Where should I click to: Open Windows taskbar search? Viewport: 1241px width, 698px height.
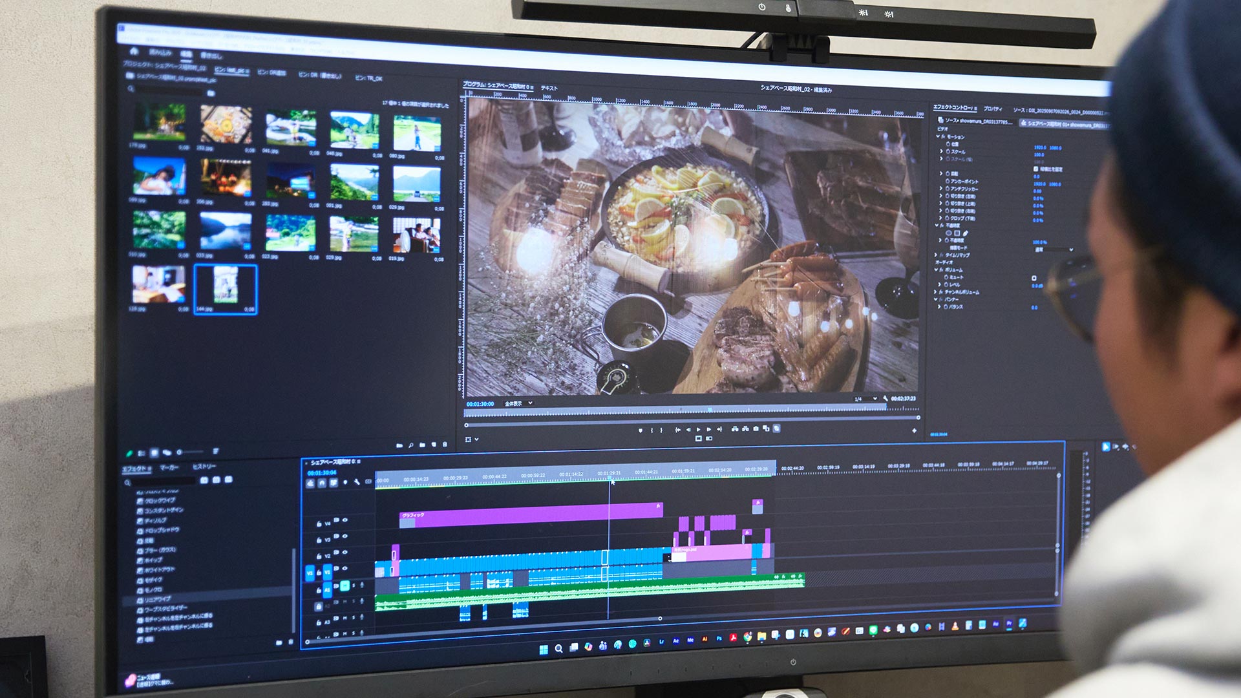[558, 648]
